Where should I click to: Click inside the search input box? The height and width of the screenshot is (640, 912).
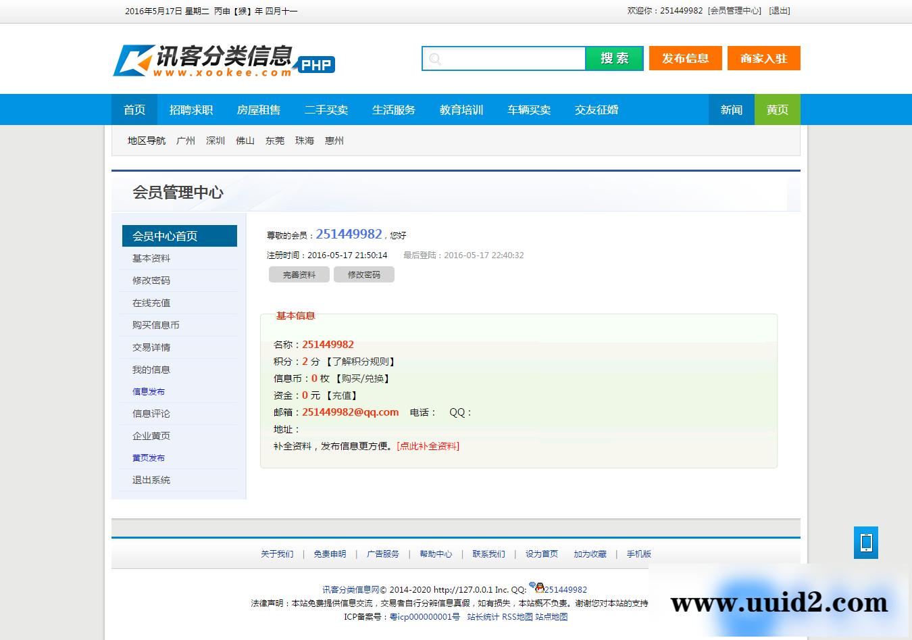pos(507,58)
